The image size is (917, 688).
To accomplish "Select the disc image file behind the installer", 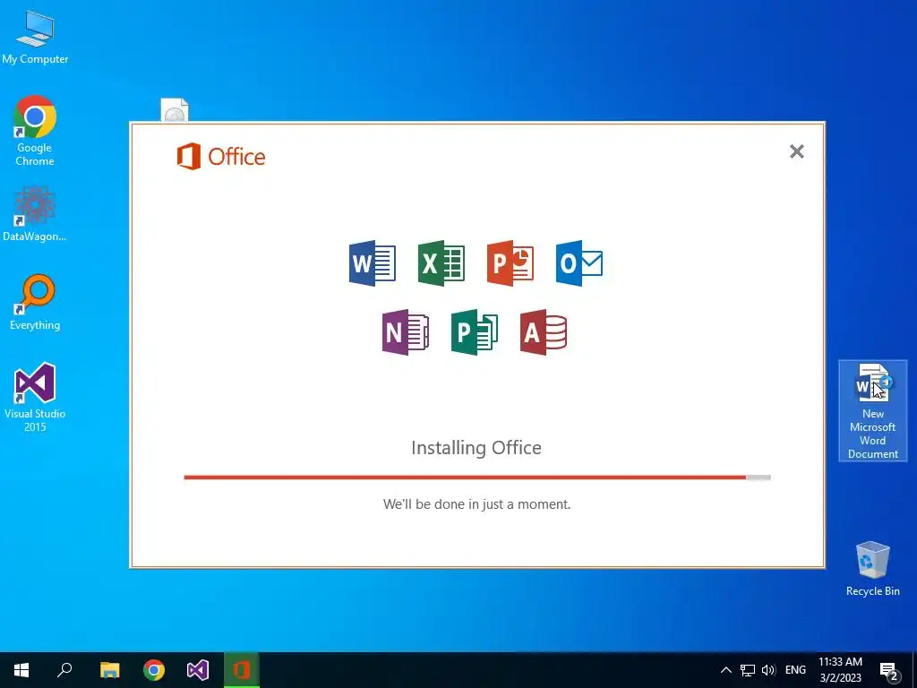I will point(175,110).
